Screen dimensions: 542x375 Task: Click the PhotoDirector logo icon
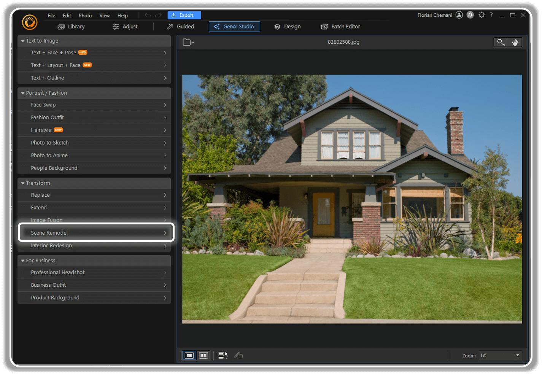point(29,23)
